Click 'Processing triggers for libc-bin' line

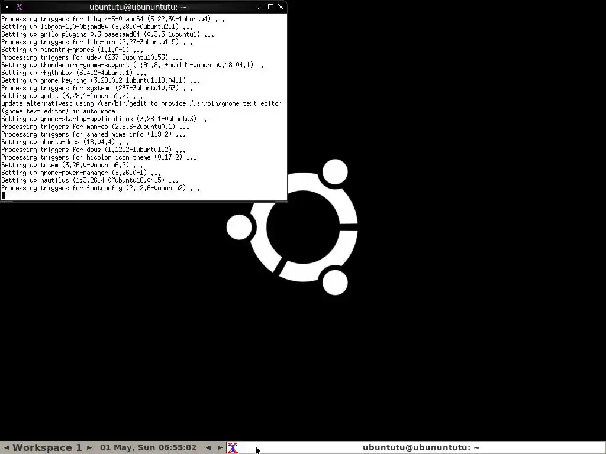tap(97, 42)
